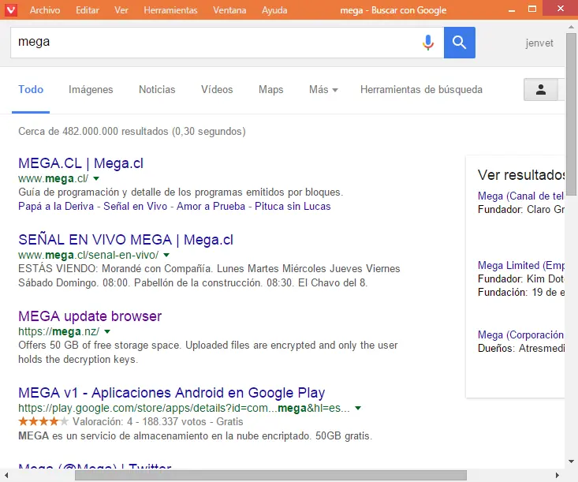Screen dimensions: 578x482
Task: Open the account person icon button
Action: pos(541,89)
